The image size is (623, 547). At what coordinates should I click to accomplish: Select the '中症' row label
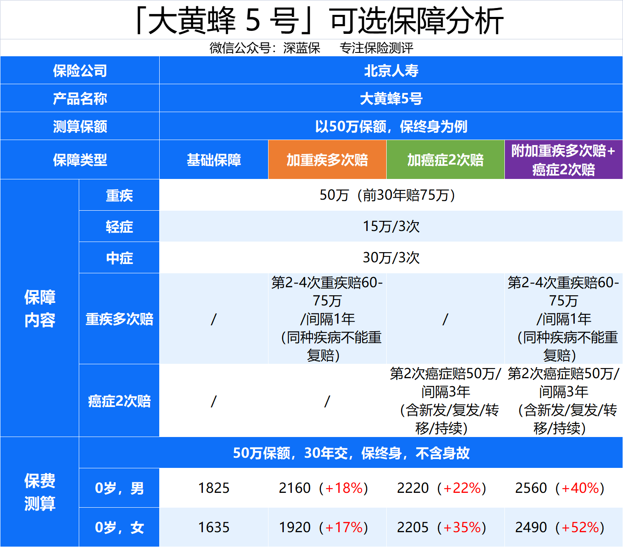click(x=119, y=258)
